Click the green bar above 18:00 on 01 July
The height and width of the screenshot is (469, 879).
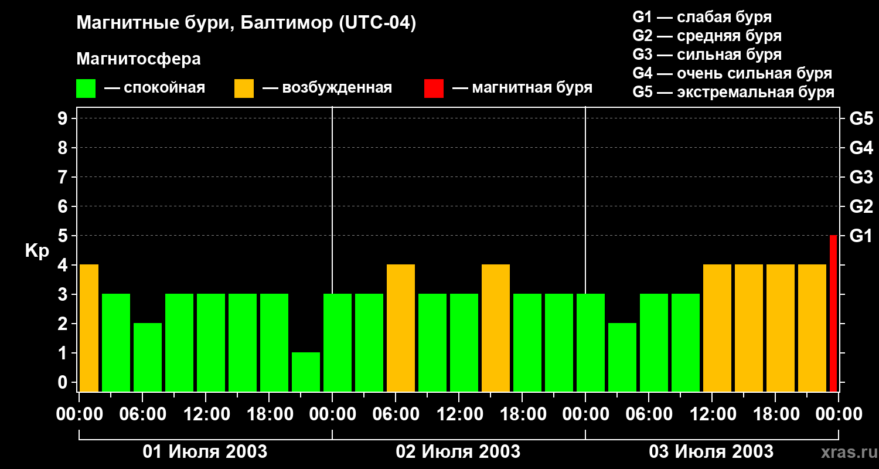[x=274, y=342]
